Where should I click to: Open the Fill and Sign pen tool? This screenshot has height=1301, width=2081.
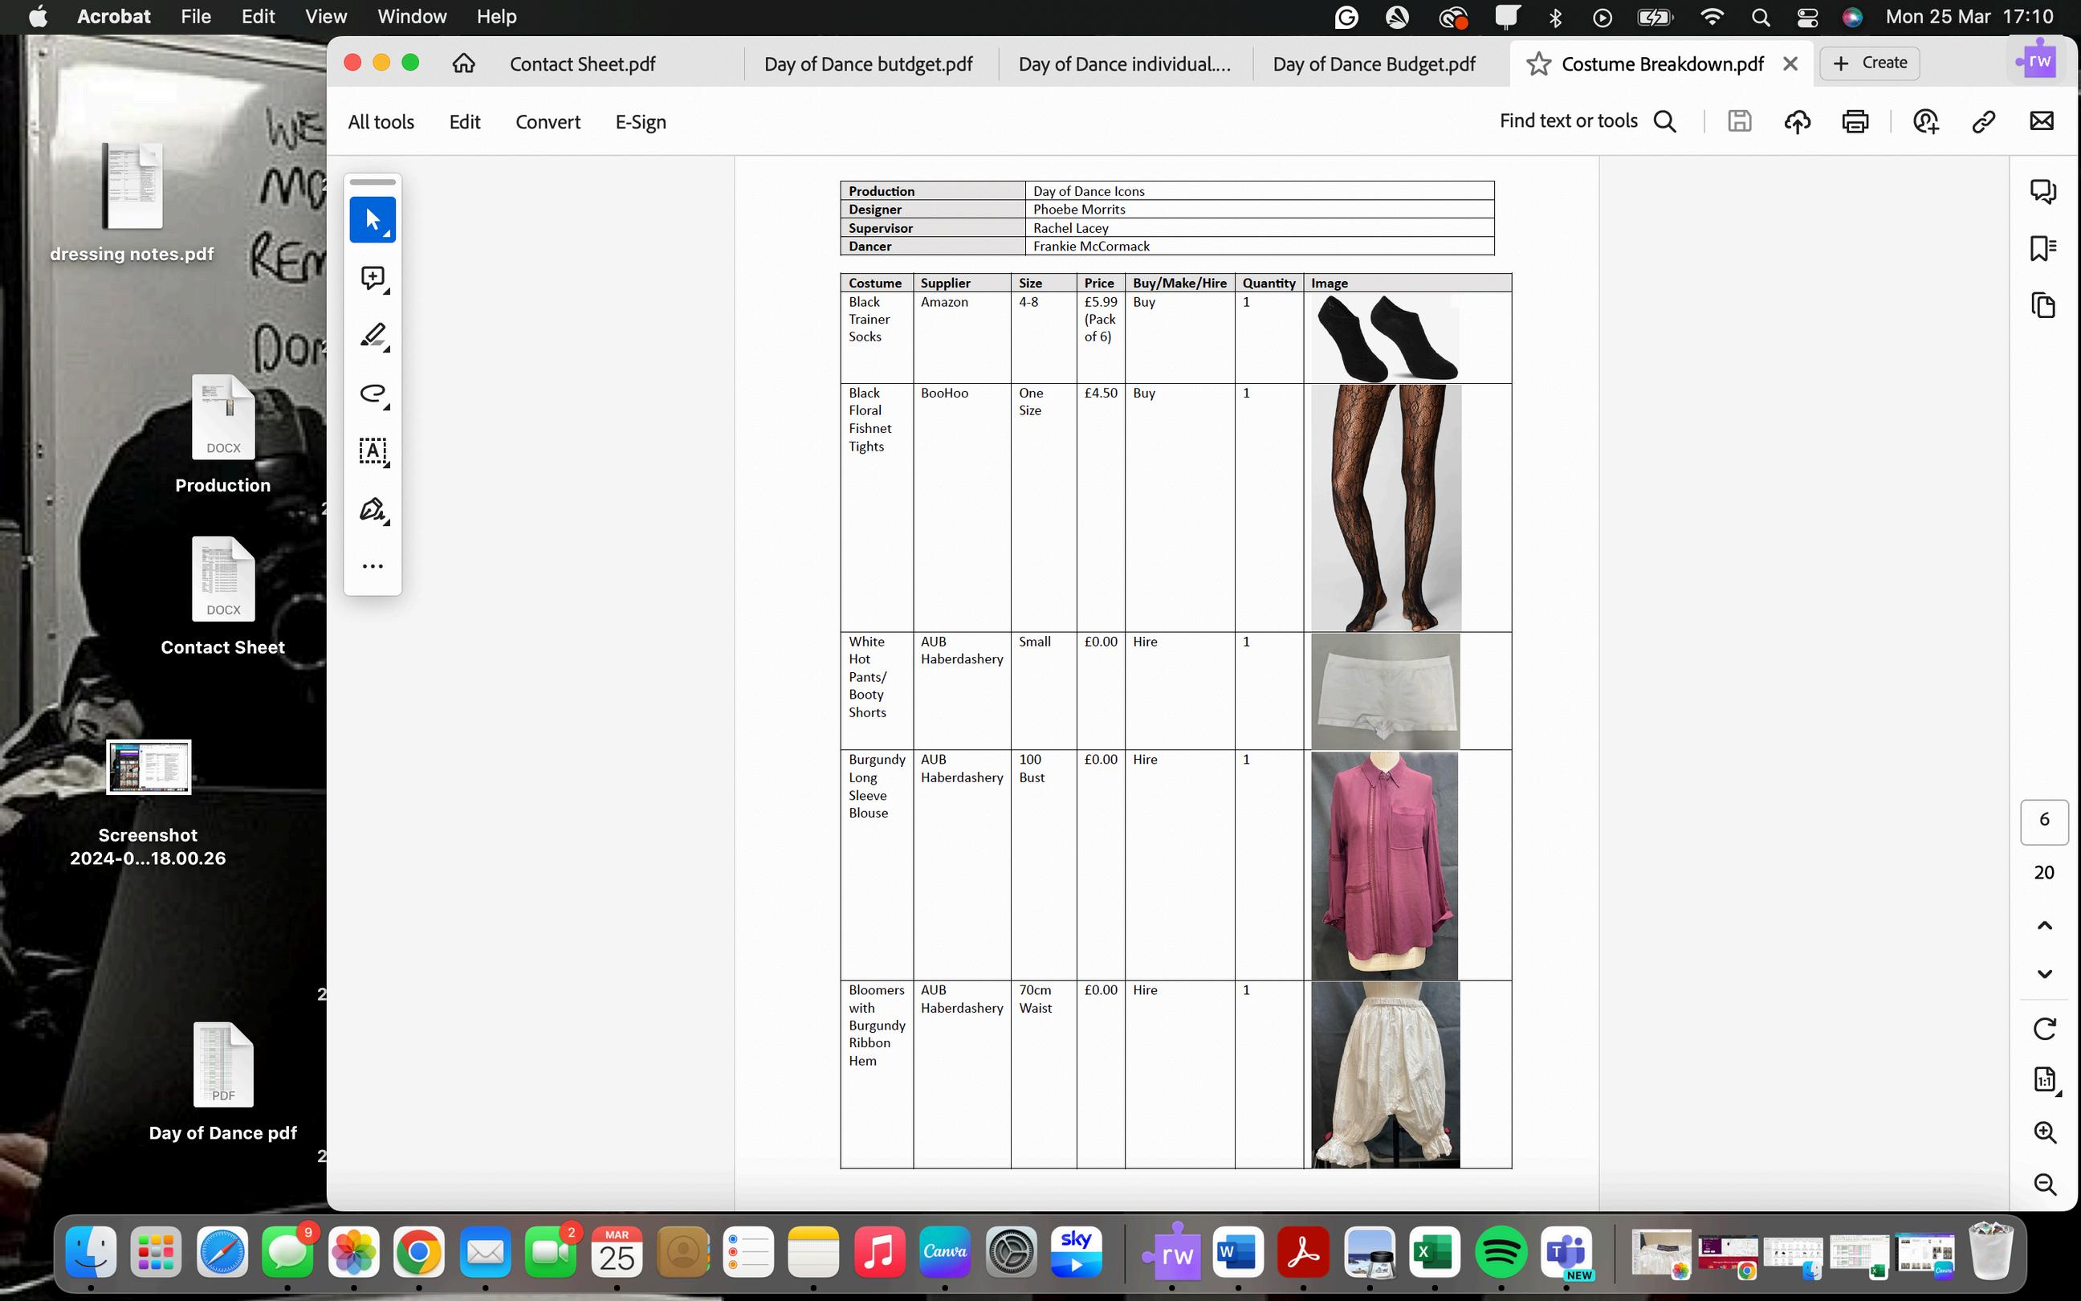click(373, 509)
